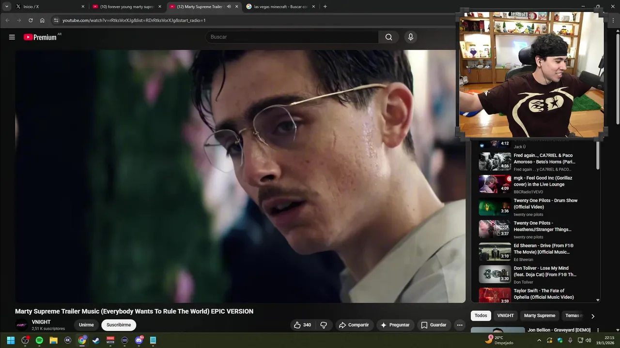Open OBS Studio from taskbar
Image resolution: width=620 pixels, height=348 pixels.
click(x=25, y=340)
